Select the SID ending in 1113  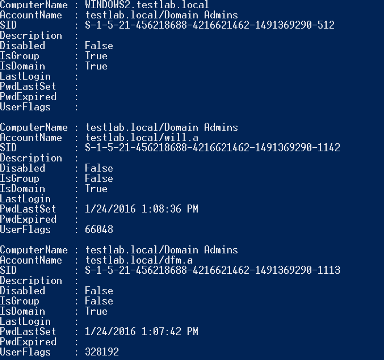(x=213, y=270)
